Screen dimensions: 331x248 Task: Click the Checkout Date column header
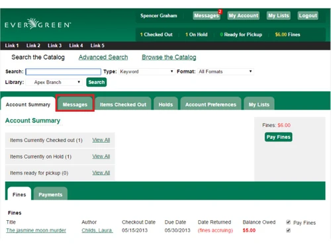pyautogui.click(x=138, y=222)
